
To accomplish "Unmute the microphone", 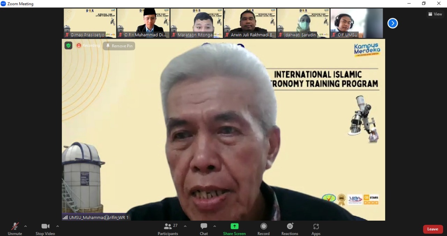I will tap(15, 229).
